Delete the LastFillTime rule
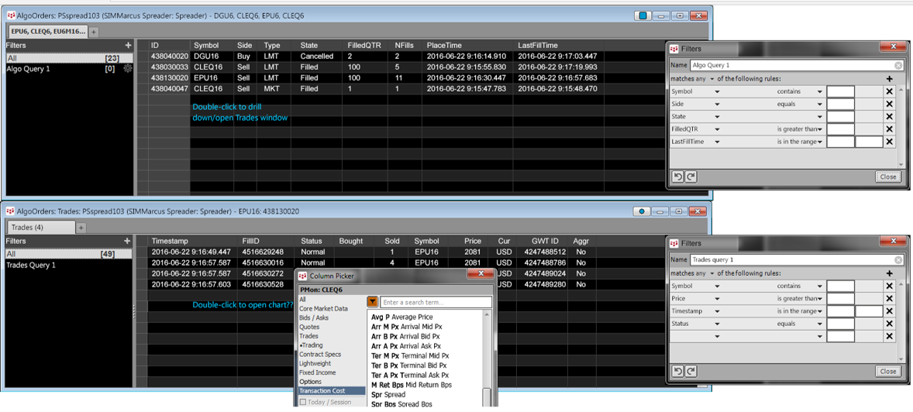 point(889,142)
